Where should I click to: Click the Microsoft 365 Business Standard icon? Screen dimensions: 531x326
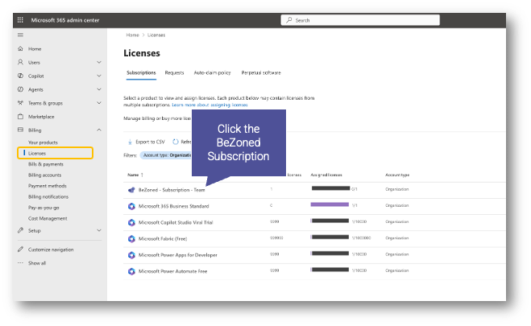click(x=131, y=206)
